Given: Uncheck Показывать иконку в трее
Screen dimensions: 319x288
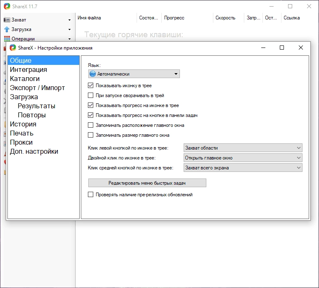Looking at the screenshot, I should coord(90,86).
